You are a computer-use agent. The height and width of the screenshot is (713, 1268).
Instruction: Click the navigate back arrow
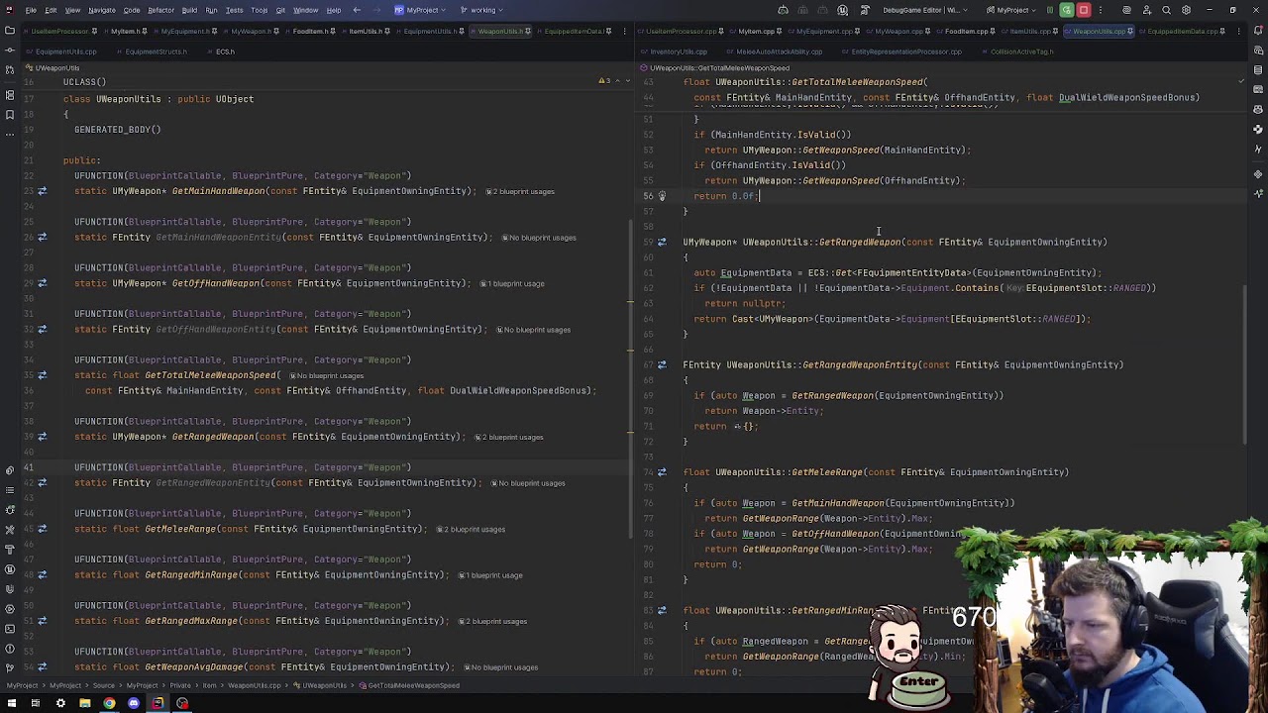(x=357, y=10)
